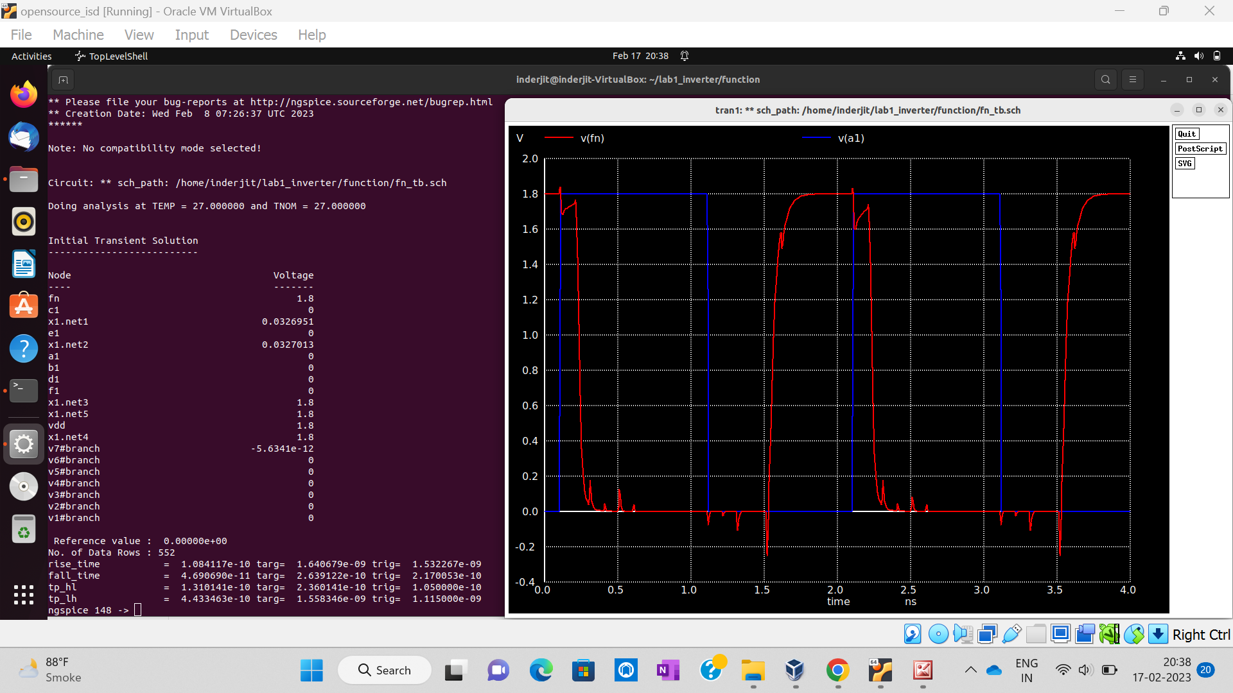
Task: Click the USB devices icon in VirtualBox status bar
Action: click(x=1012, y=633)
